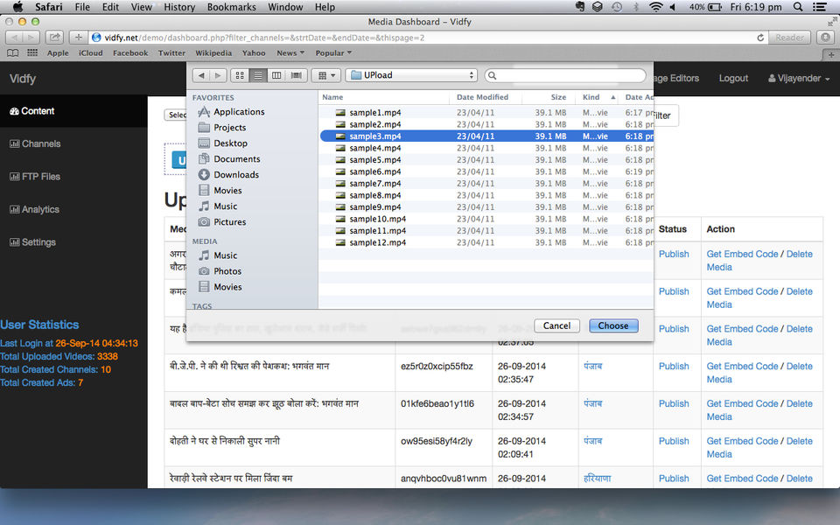Screen dimensions: 840x525
Task: Select file sample10.mp4
Action: click(486, 219)
